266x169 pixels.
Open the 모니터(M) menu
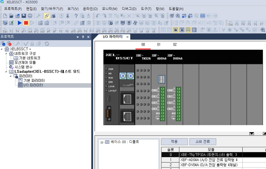110,9
